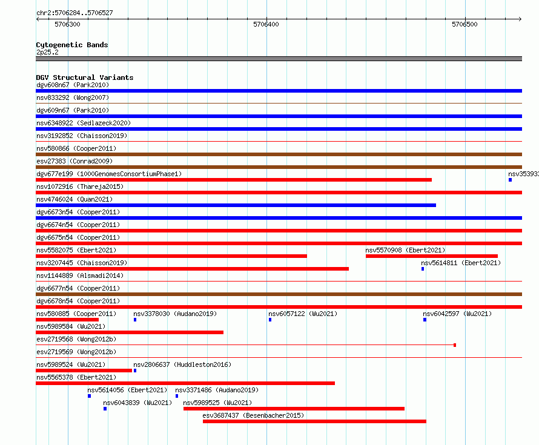Click dgv6673n54 (Cooper2011) label

coord(78,212)
